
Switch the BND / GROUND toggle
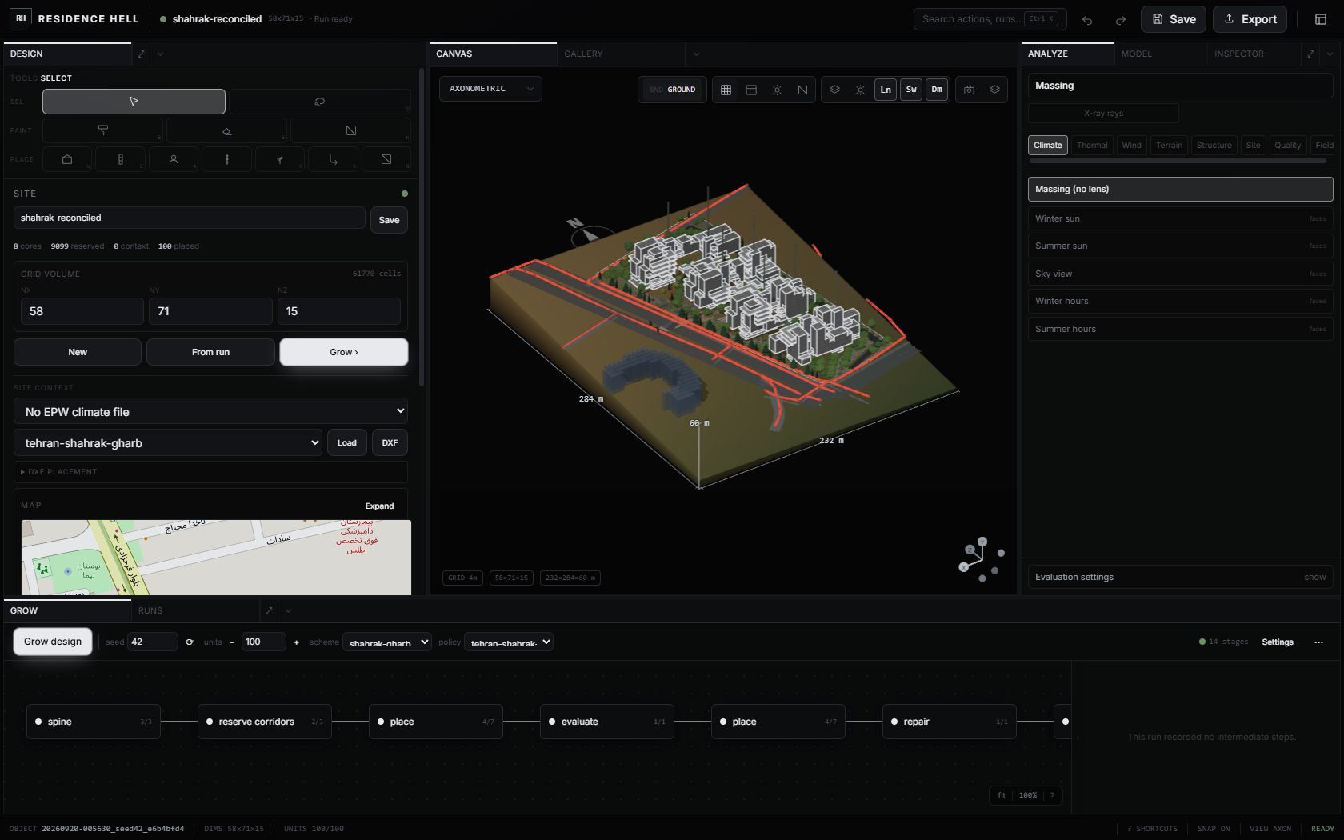673,90
